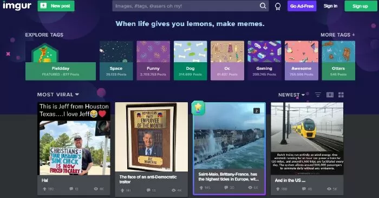Open the Dutch trains post image
This screenshot has width=379, height=198.
tap(307, 138)
